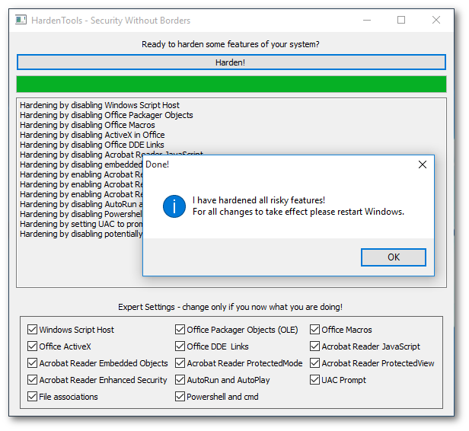Click the blue information icon in Done dialog

click(x=174, y=206)
